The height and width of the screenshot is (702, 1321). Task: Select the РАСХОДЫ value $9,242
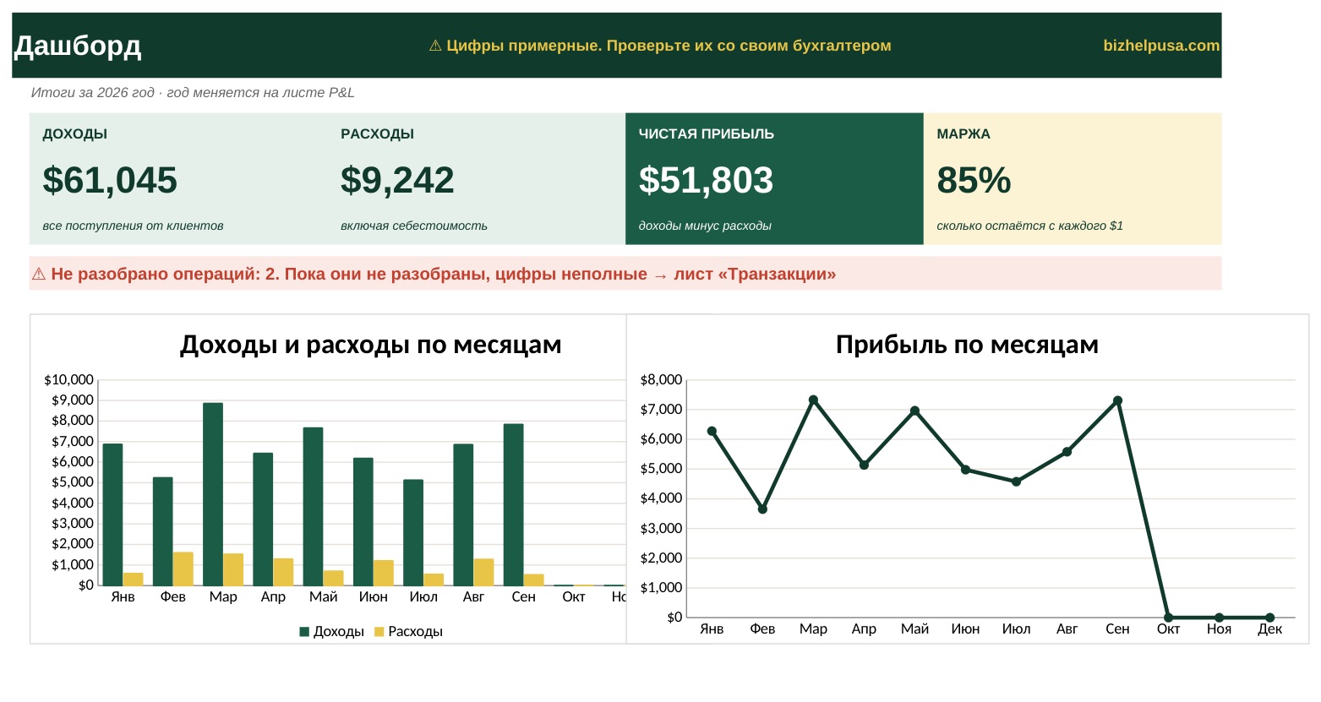(x=397, y=180)
